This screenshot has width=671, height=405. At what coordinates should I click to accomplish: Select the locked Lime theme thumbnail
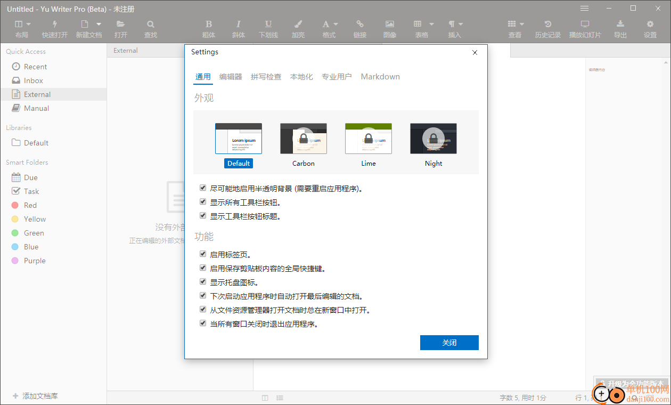pos(369,139)
